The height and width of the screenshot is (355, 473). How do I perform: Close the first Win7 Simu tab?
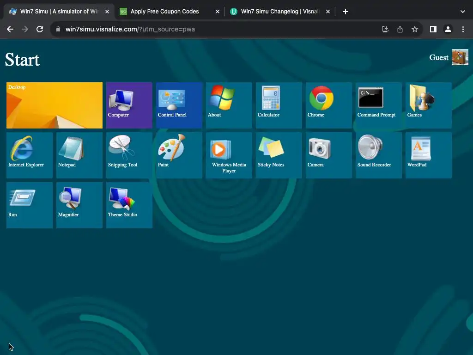[x=107, y=12]
